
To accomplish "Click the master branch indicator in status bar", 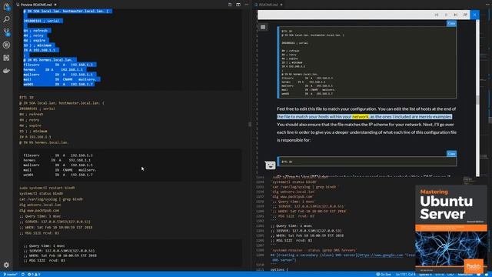I will coord(10,274).
